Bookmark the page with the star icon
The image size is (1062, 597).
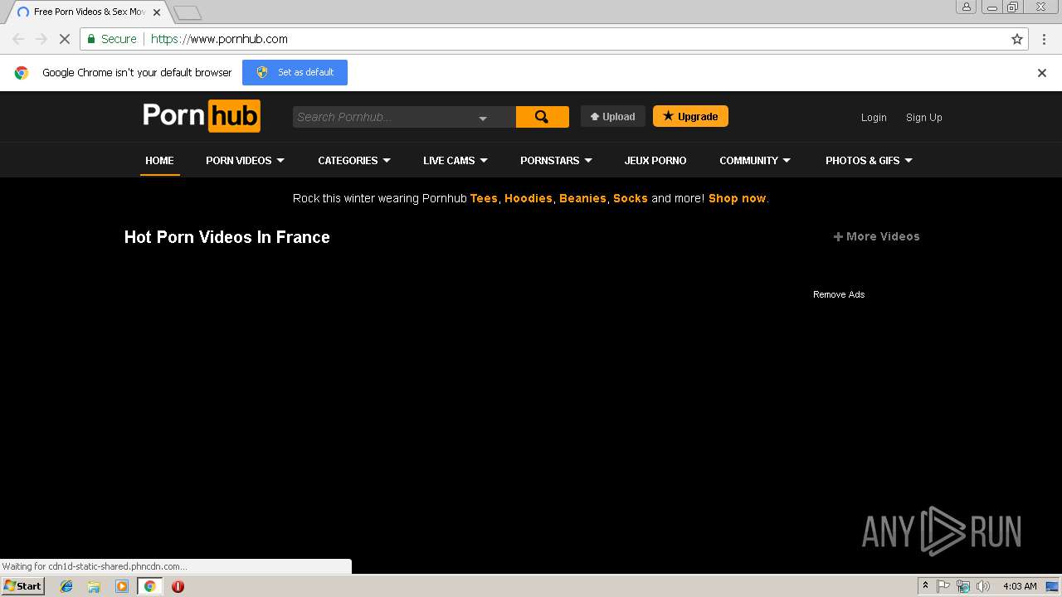(x=1017, y=39)
